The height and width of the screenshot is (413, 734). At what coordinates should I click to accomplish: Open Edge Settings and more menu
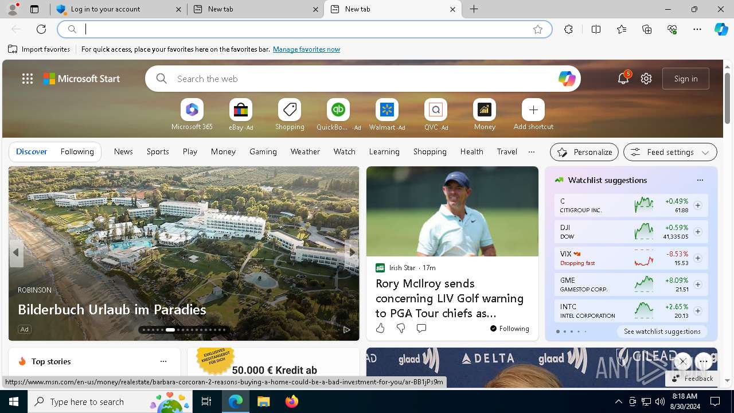tap(697, 29)
